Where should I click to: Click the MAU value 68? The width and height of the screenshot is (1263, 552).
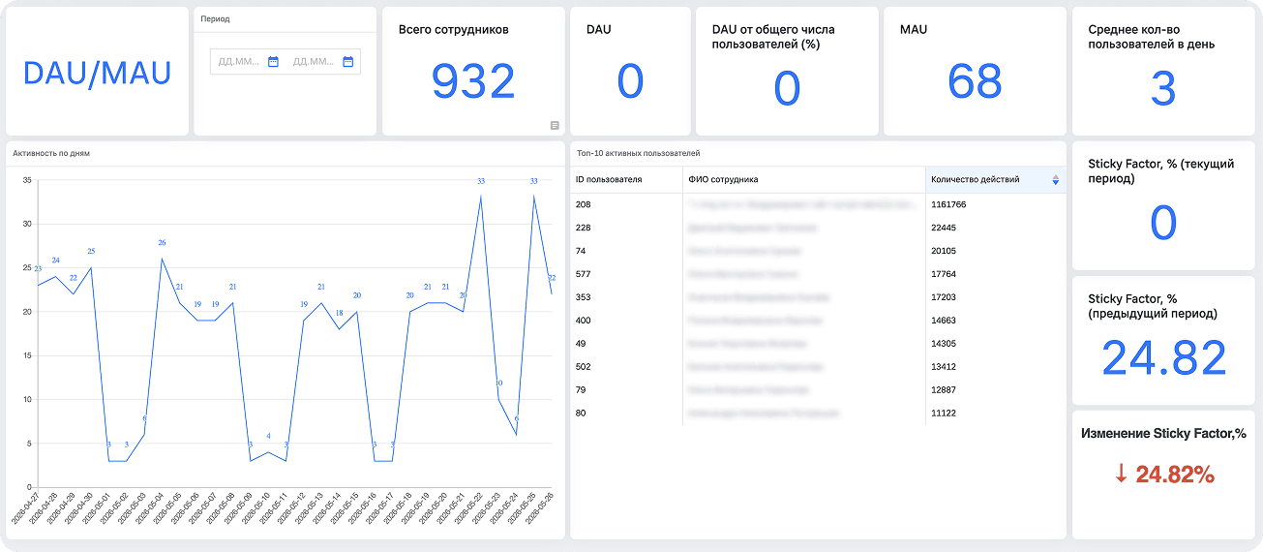975,81
